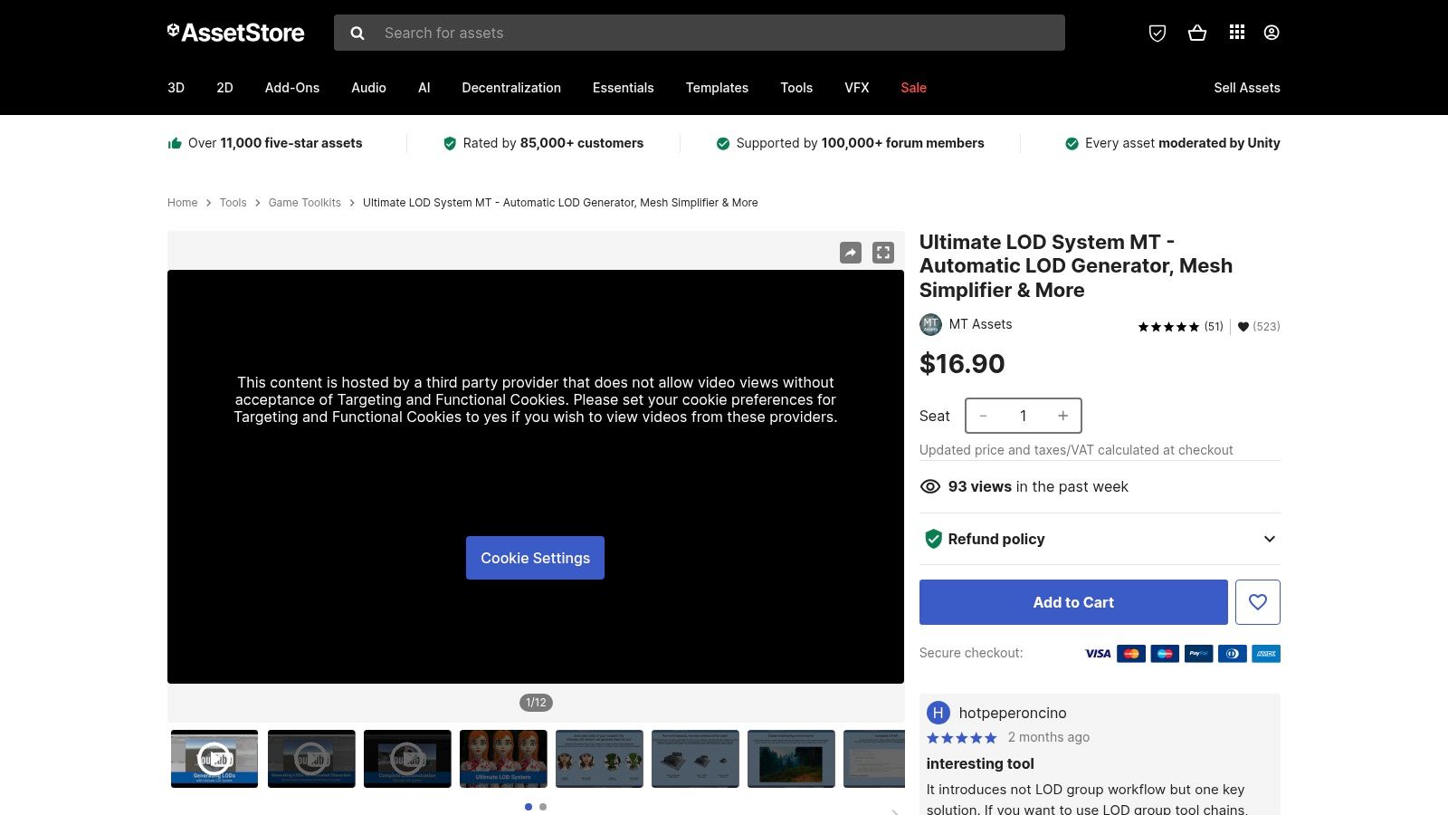Favorite the asset via the 523 hearts counter
The height and width of the screenshot is (815, 1448).
coord(1243,326)
